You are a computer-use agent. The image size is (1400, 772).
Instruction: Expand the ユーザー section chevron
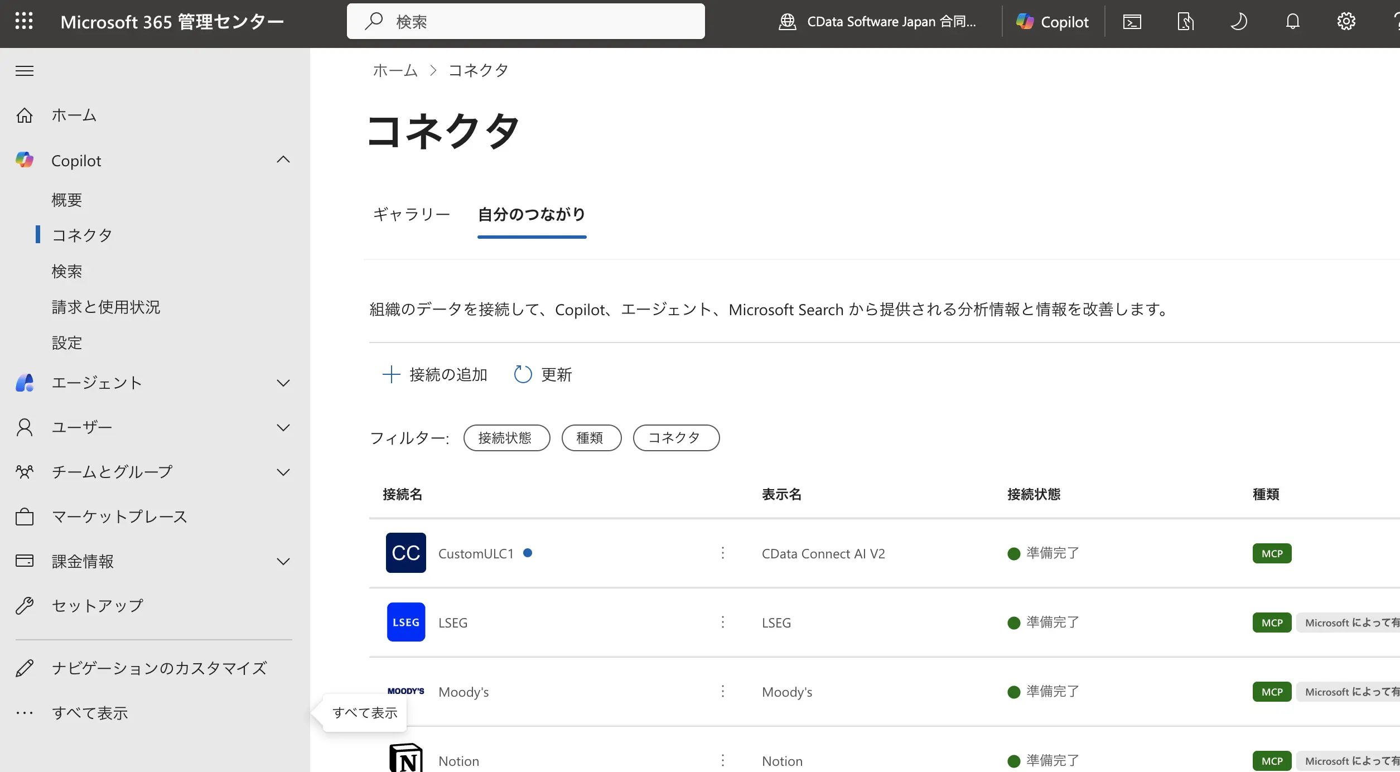[x=283, y=427]
